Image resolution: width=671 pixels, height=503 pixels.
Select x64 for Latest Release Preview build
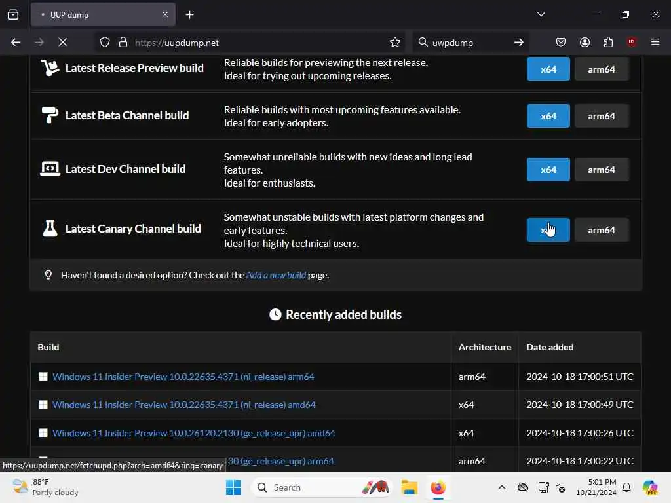[x=548, y=69]
